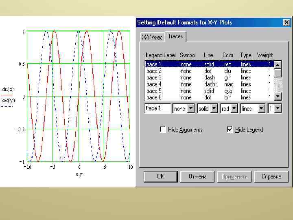Select the Traces tab

pos(175,36)
